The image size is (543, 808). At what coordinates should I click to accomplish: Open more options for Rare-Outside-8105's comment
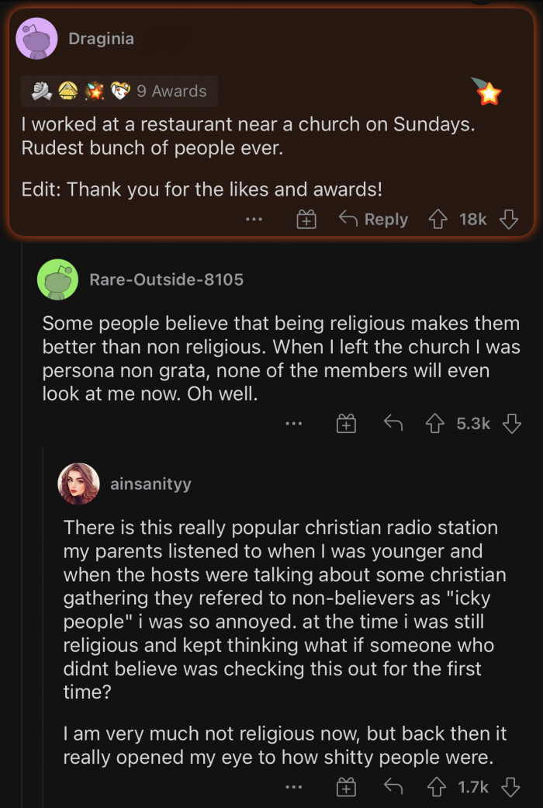coord(292,424)
